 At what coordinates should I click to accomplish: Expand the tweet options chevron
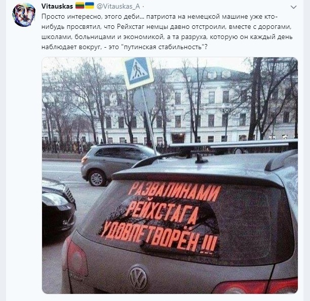coord(294,7)
